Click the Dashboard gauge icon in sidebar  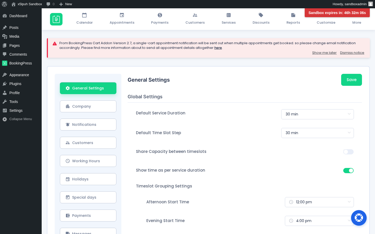click(5, 16)
